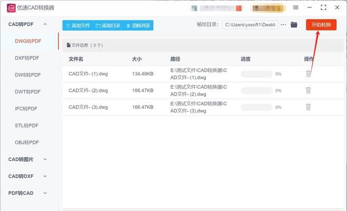
Task: Click the orange blurred membership badge
Action: pyautogui.click(x=268, y=8)
